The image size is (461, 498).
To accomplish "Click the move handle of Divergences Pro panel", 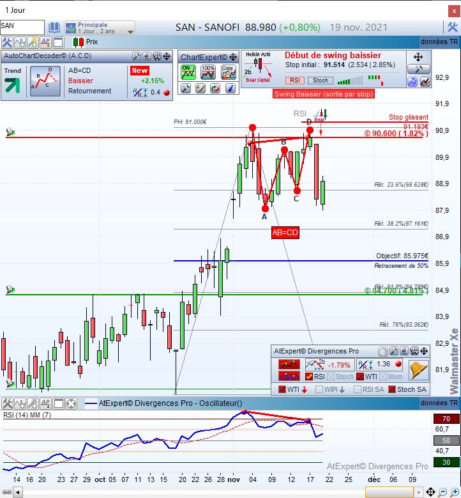I will click(x=424, y=351).
